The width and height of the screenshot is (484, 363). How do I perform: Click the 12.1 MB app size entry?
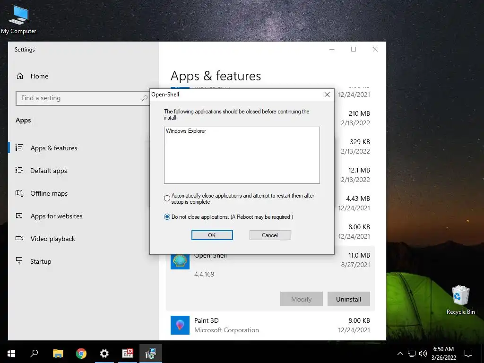359,170
